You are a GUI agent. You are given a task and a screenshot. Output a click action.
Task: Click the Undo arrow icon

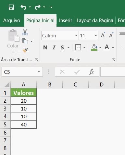23,7
